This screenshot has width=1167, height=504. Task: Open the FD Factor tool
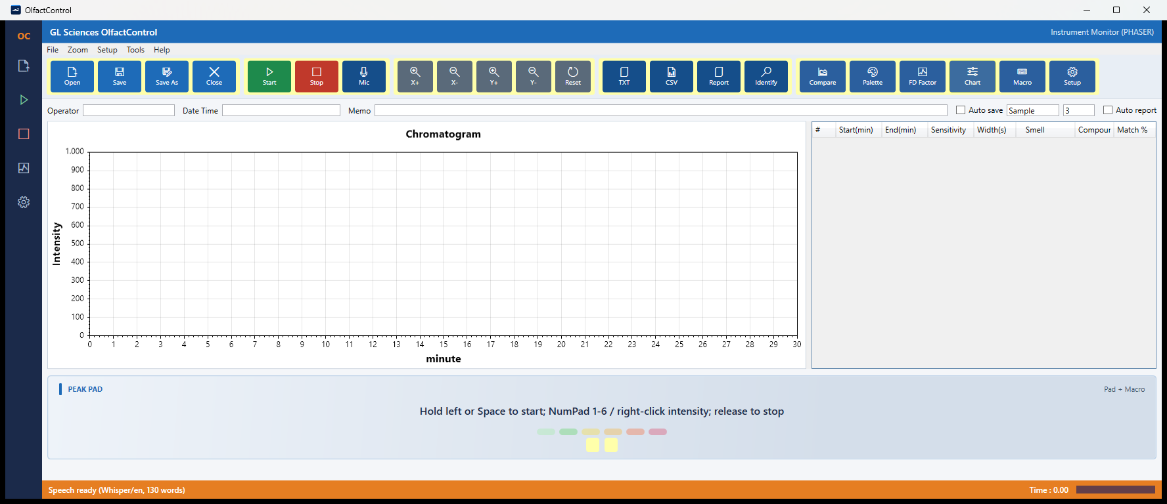point(923,76)
